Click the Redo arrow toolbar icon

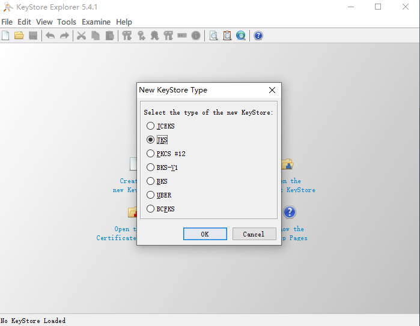click(64, 35)
